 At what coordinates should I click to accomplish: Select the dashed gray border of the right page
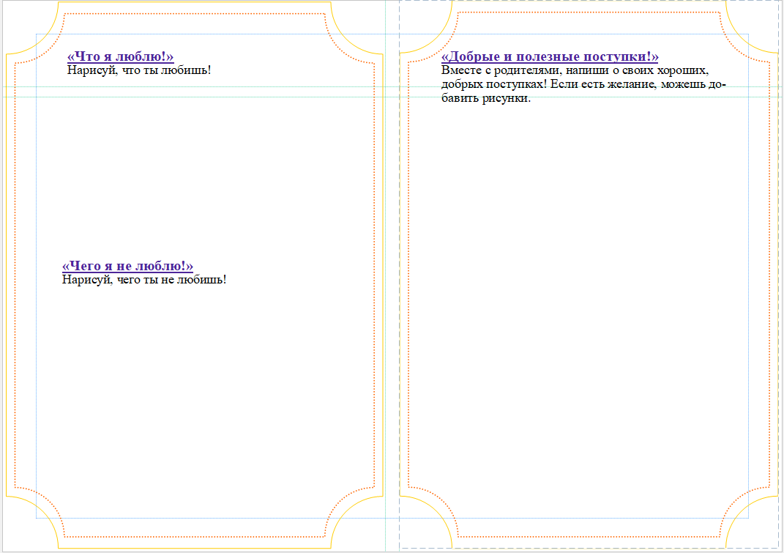(400, 293)
